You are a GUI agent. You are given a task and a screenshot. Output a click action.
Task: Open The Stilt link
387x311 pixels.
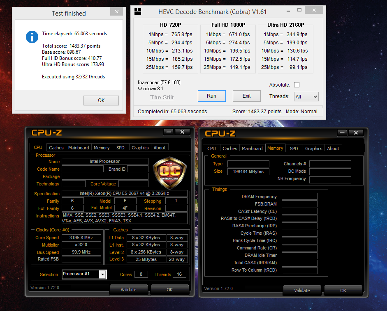(x=162, y=97)
